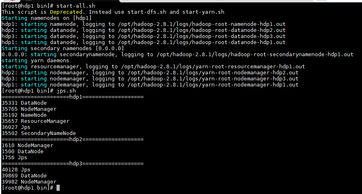The width and height of the screenshot is (362, 194).
Task: Click the 35657 ResourceManager process entry
Action: pos(36,121)
